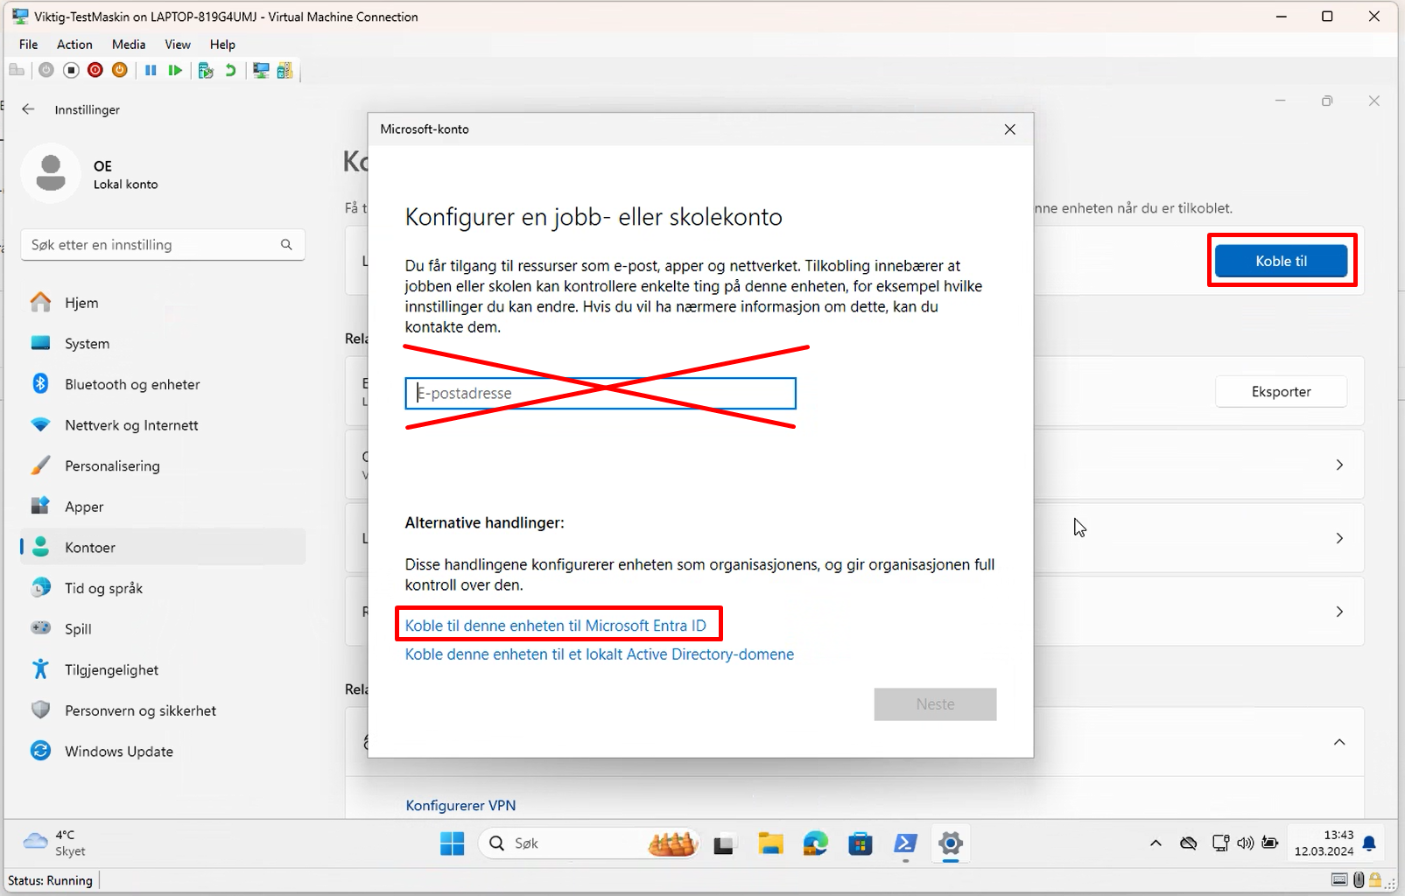Click the Checkpoint toolbar icon
Screen dimensions: 1405x896
[206, 71]
